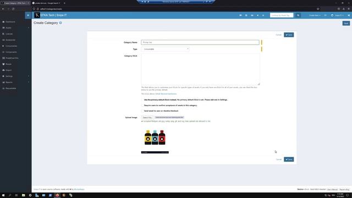Open the User's Manual footer button
This screenshot has width=352, height=198.
332,189
